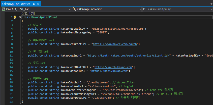Click the KakaoRestApiKey identifier on line 4
The height and width of the screenshot is (105, 213).
point(73,29)
